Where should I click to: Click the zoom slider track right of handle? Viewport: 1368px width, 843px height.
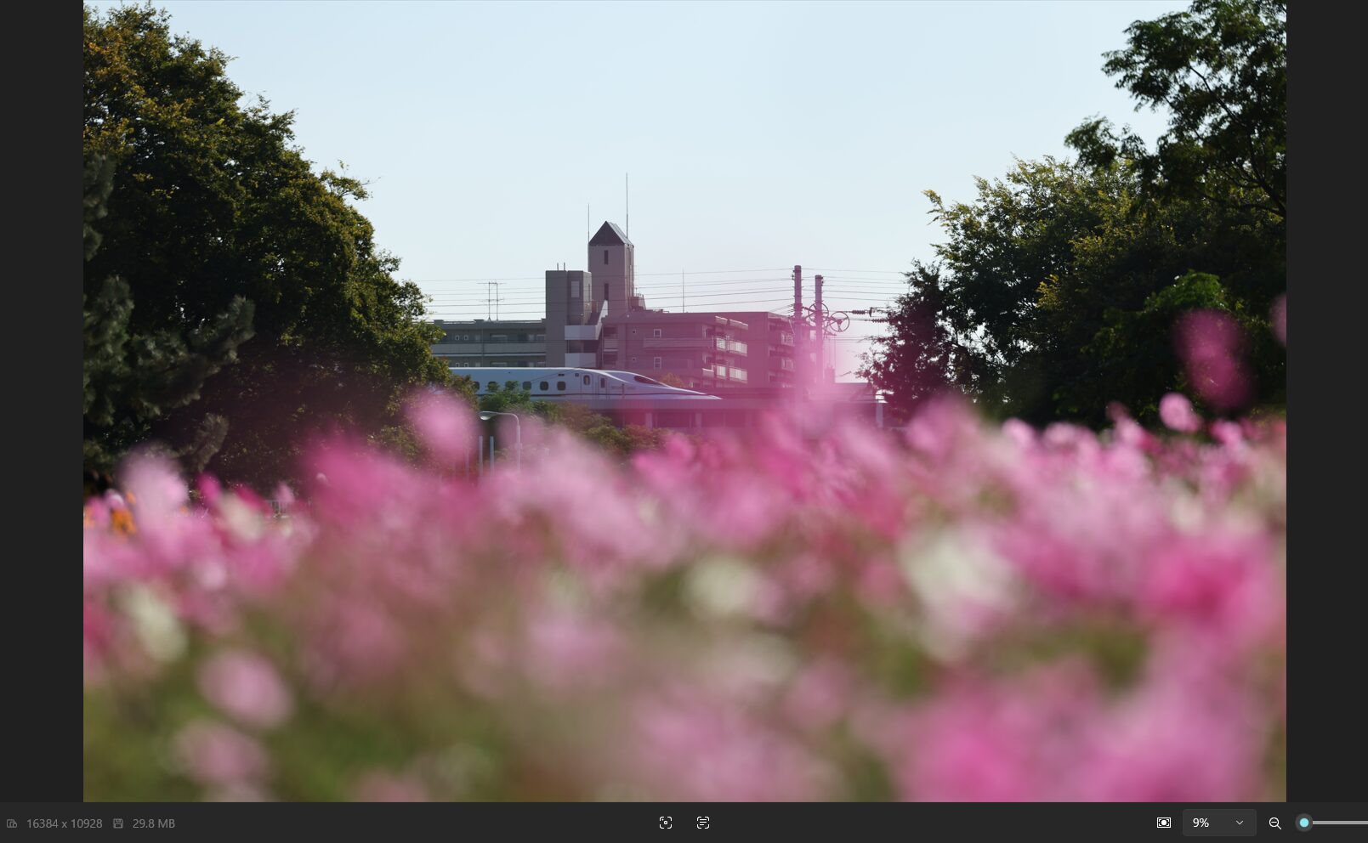1343,823
